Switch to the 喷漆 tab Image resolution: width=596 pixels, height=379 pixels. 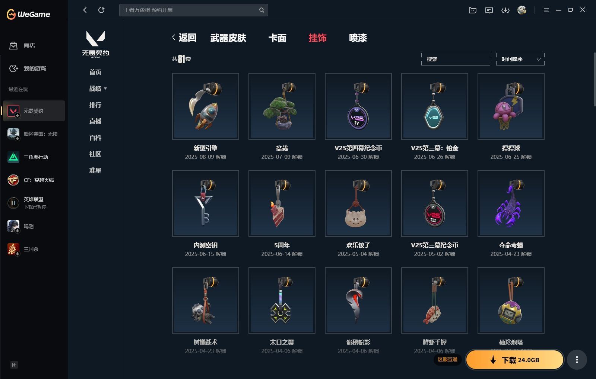coord(358,38)
